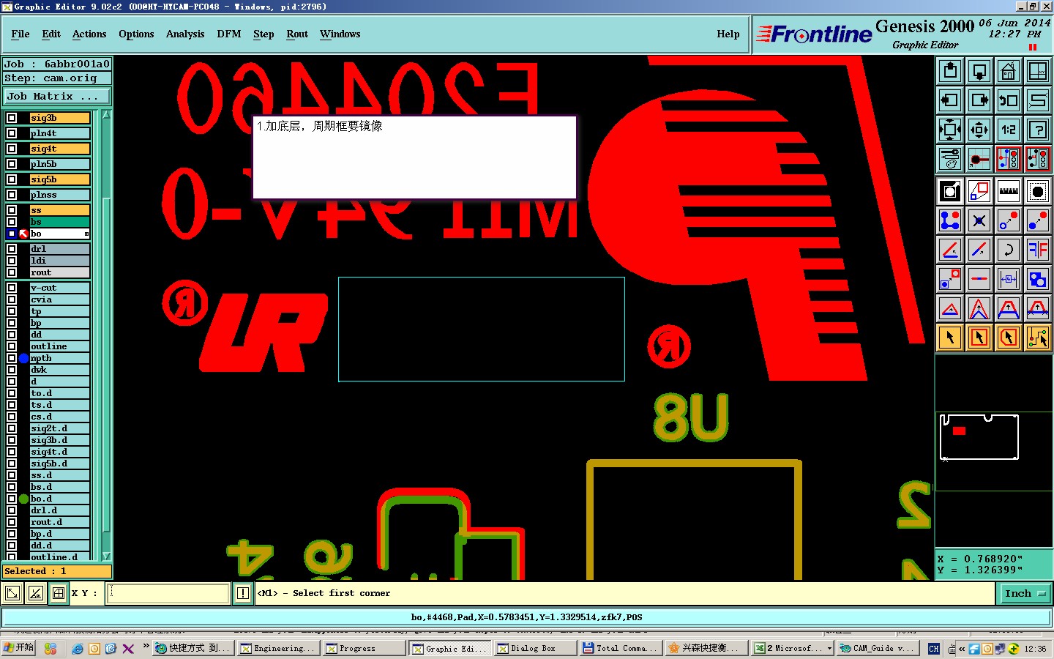Image resolution: width=1054 pixels, height=659 pixels.
Task: Click the polygon select arrow icon
Action: click(x=1009, y=338)
